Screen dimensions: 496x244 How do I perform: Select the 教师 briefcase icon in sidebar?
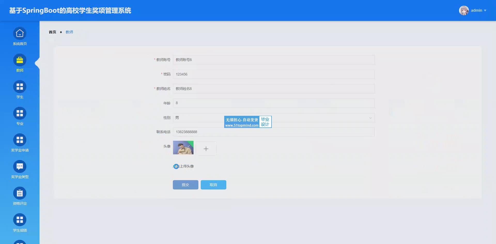pos(20,60)
